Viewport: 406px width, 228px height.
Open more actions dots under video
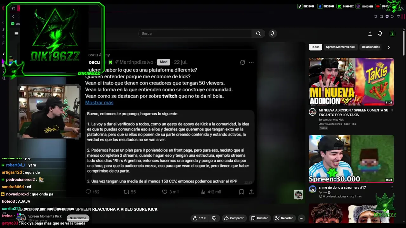(301, 218)
